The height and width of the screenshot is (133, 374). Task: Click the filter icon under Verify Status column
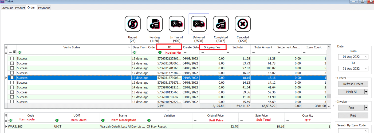click(x=19, y=52)
